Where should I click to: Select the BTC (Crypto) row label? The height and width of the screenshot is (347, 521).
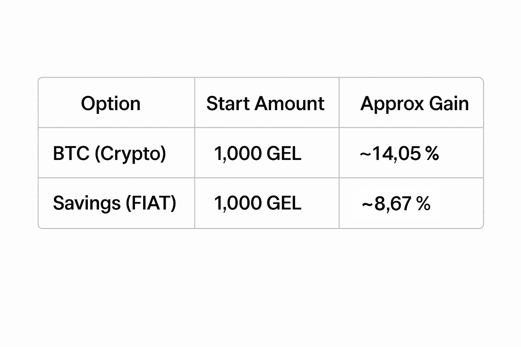[109, 153]
